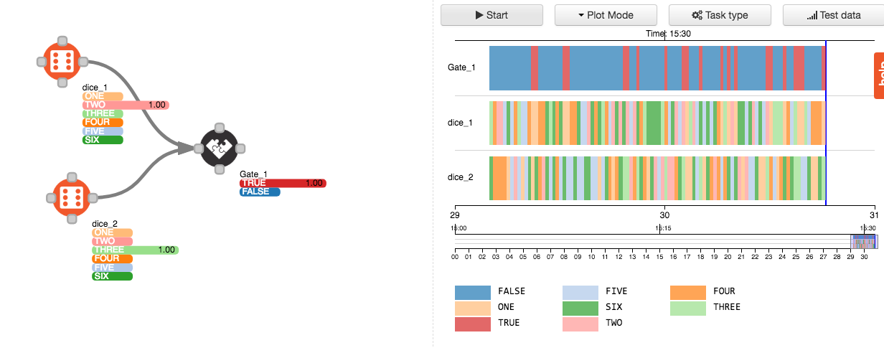This screenshot has width=884, height=348.
Task: Click the Gate_1 timeline row
Action: 657,68
